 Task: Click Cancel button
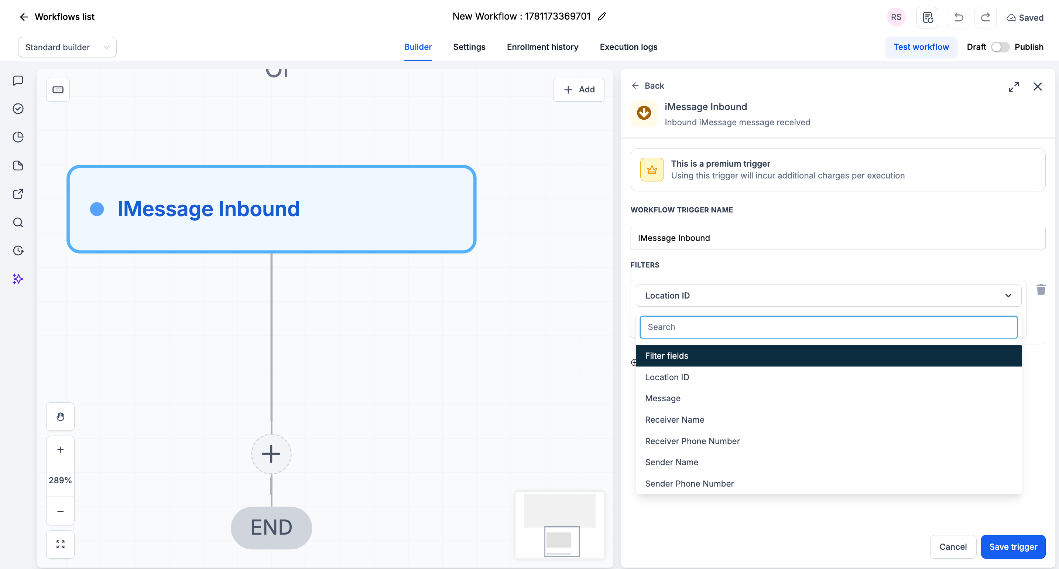click(953, 547)
